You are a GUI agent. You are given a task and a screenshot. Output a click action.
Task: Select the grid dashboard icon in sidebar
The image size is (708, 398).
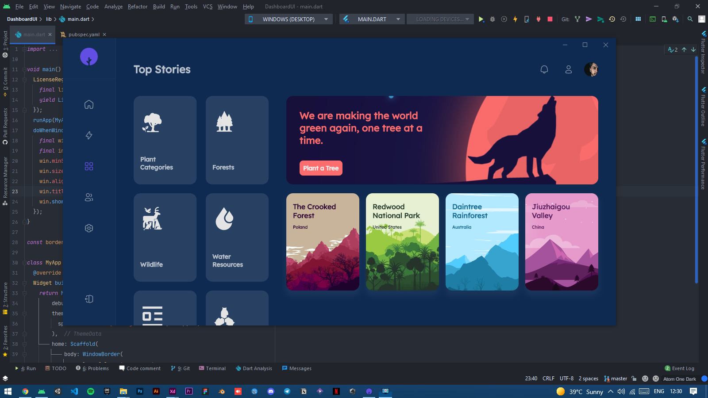pyautogui.click(x=89, y=166)
